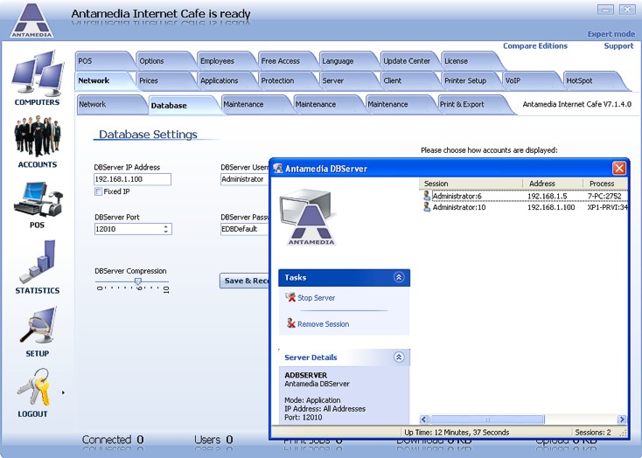
Task: Open the Support link
Action: pos(618,45)
